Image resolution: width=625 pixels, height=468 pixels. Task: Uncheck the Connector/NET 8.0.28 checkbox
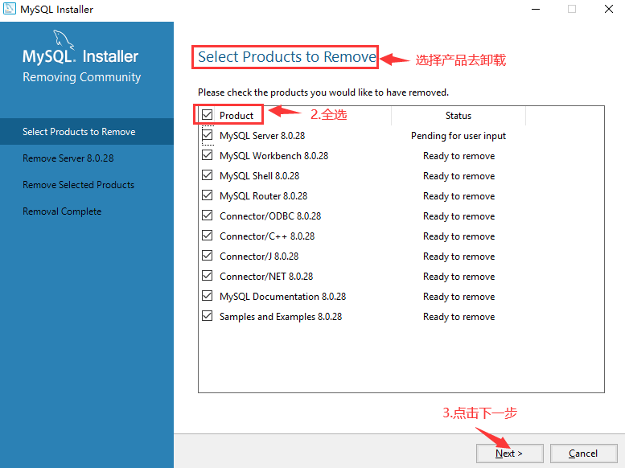207,276
